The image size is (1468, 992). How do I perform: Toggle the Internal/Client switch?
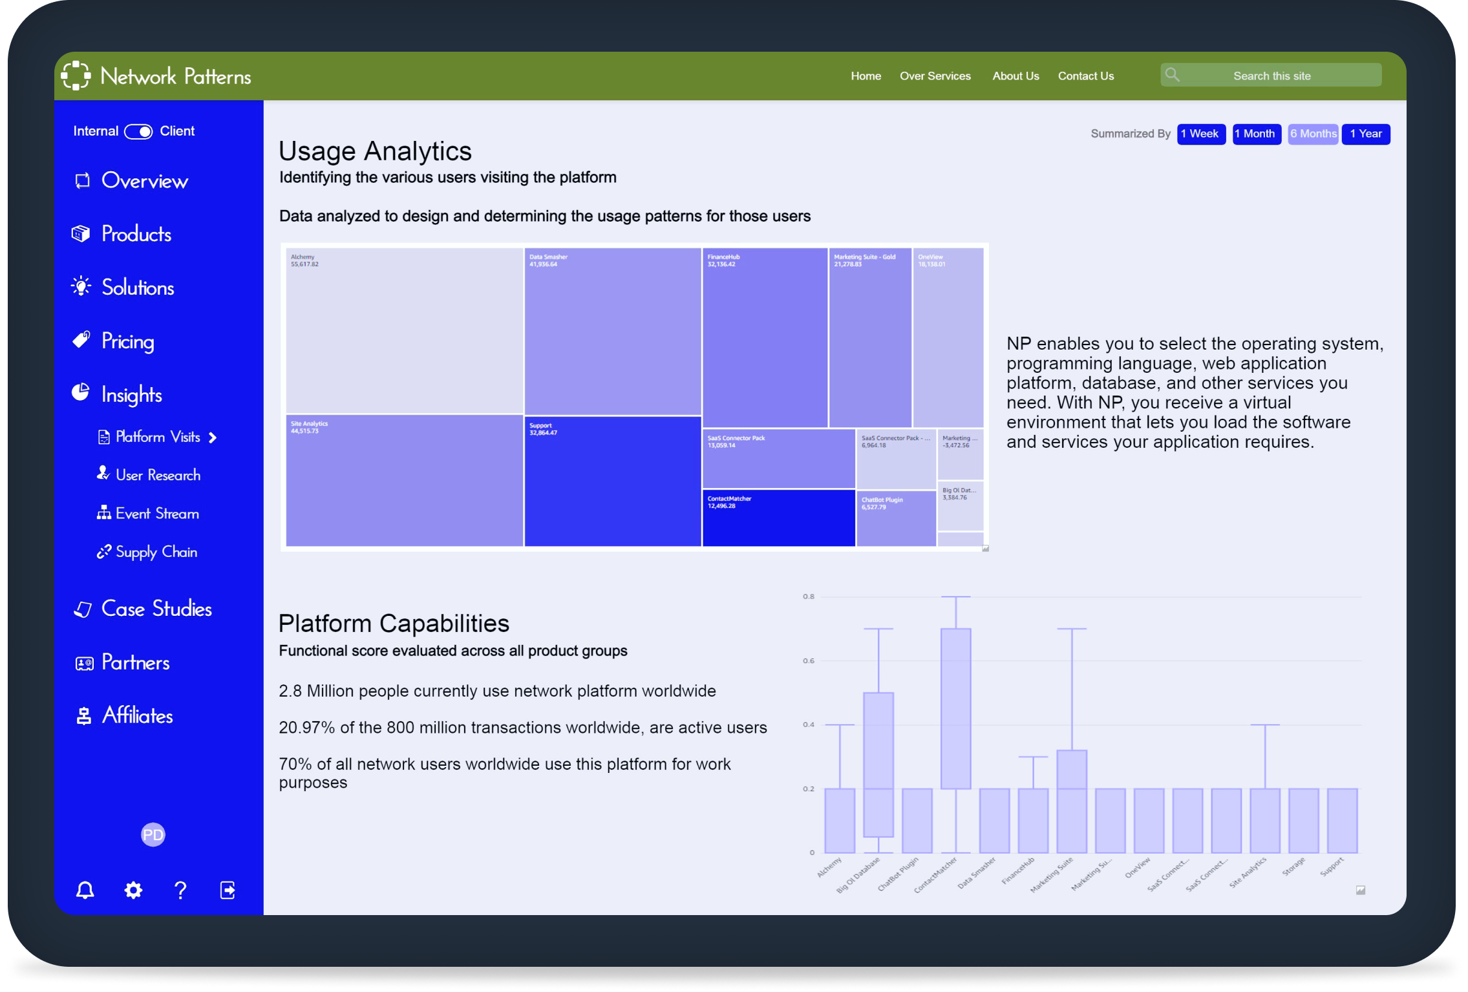138,131
